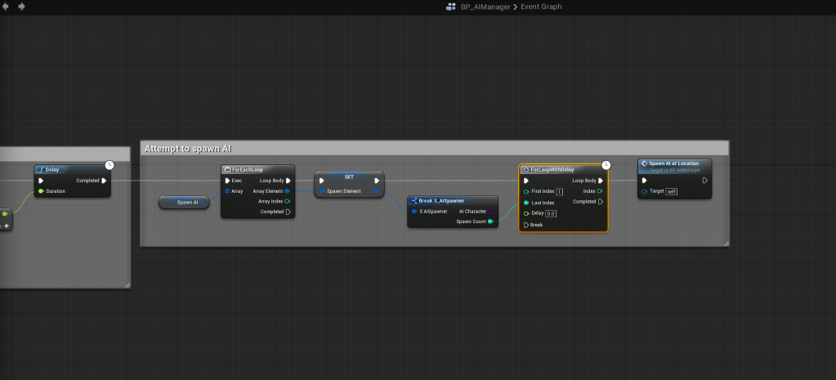Click the back navigation arrow

point(7,7)
